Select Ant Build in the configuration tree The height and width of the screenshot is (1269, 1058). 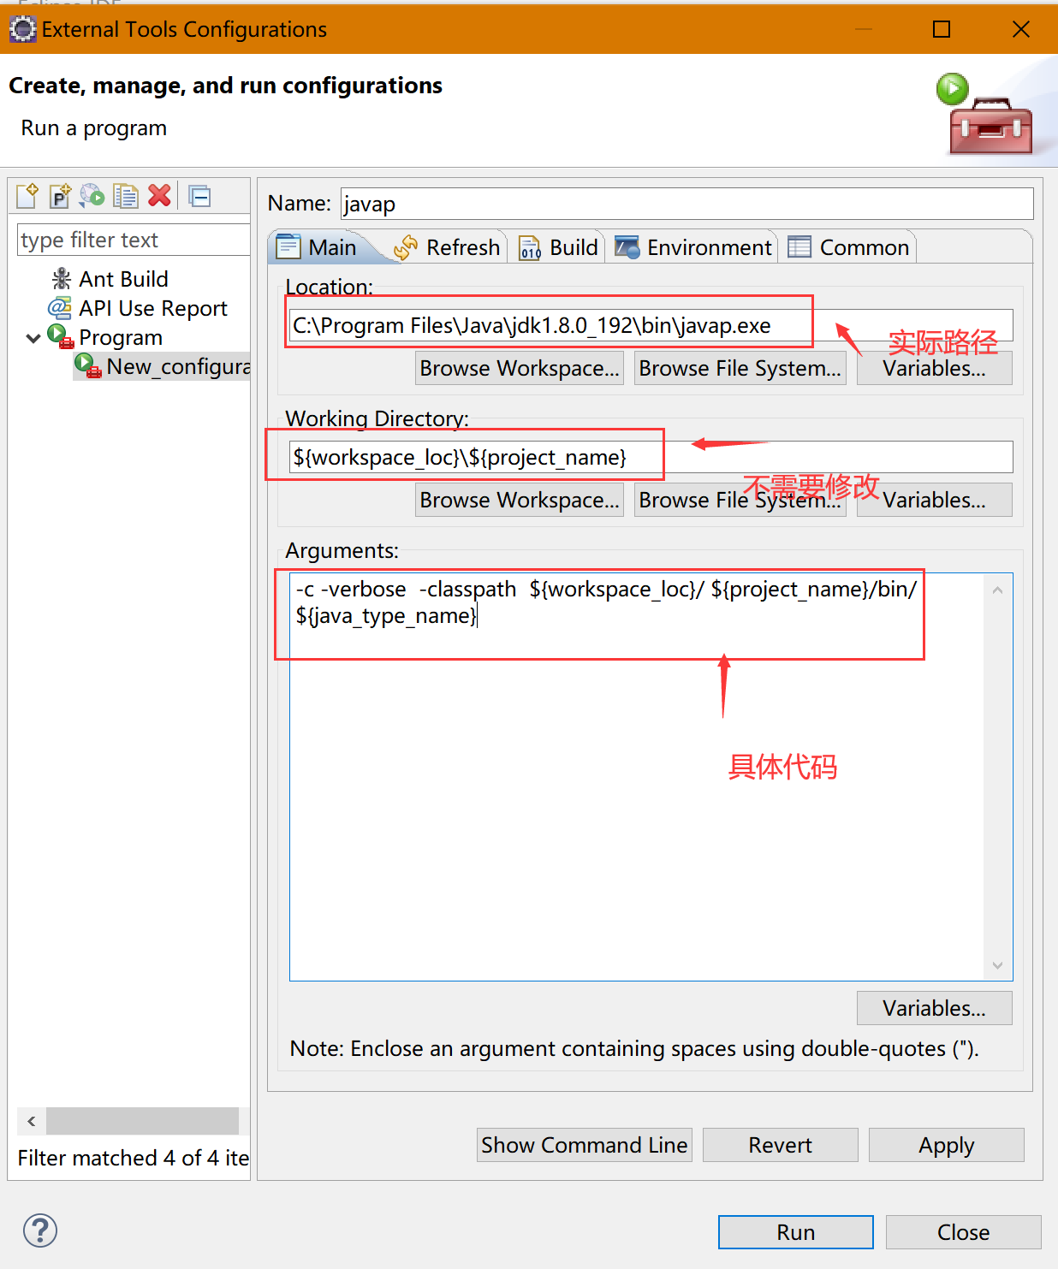(123, 279)
